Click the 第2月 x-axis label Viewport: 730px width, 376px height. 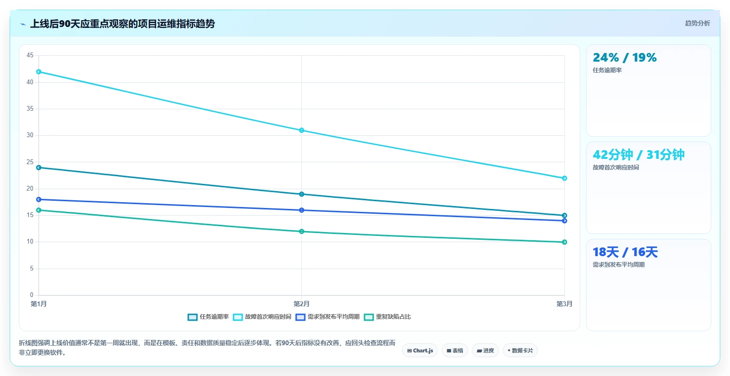301,304
